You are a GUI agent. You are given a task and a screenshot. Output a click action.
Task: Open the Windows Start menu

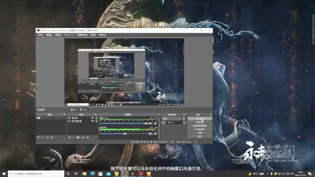point(4,174)
